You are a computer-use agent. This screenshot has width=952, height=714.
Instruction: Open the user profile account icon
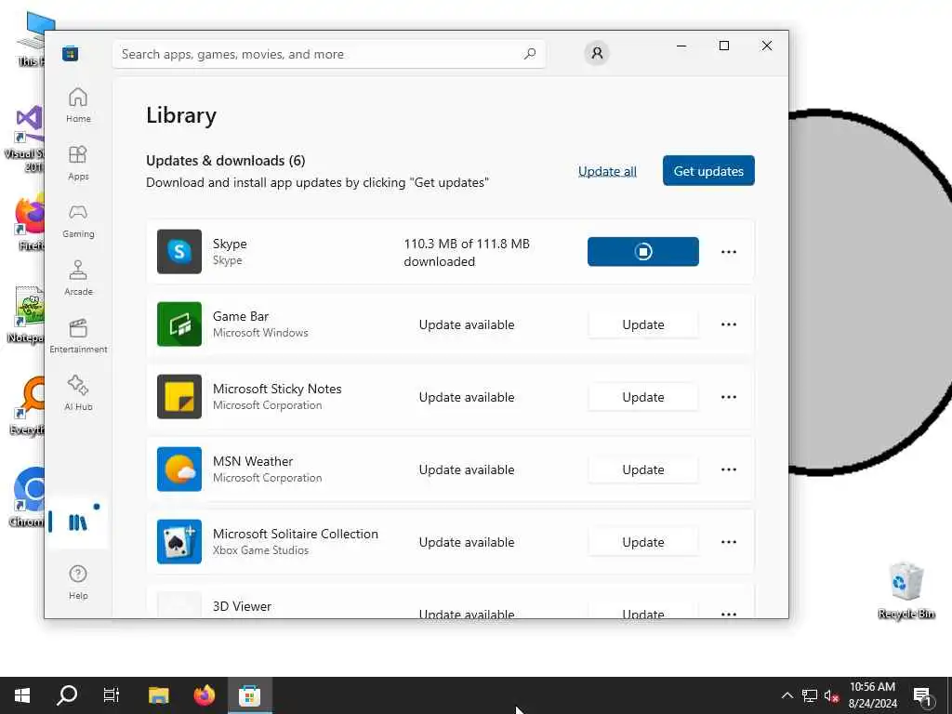(x=597, y=53)
